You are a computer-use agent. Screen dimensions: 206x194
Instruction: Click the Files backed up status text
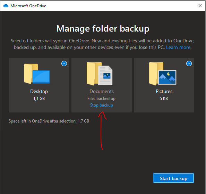(x=101, y=99)
